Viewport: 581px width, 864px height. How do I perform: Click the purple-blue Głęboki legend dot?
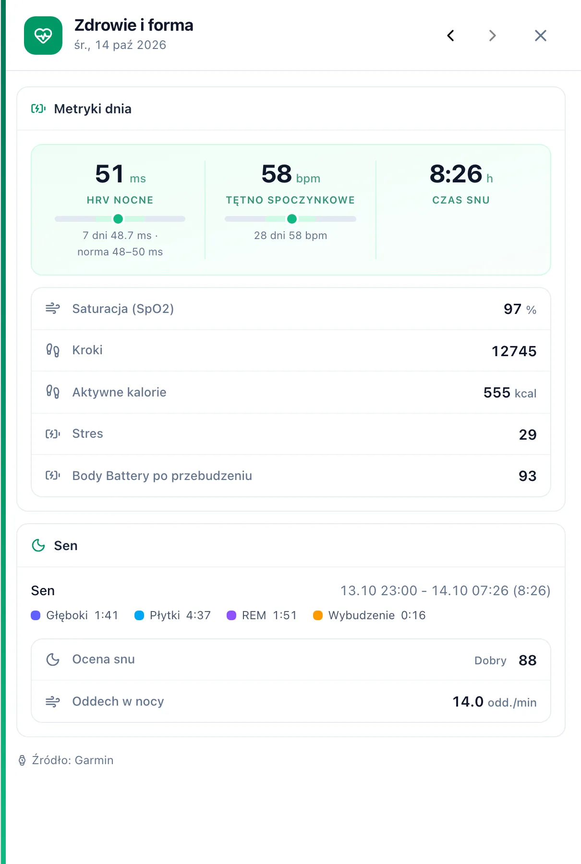click(x=36, y=615)
